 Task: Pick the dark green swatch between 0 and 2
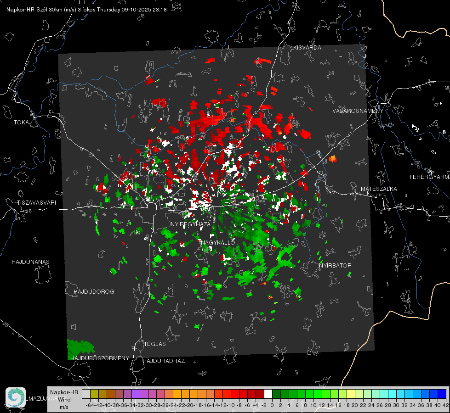[276, 394]
